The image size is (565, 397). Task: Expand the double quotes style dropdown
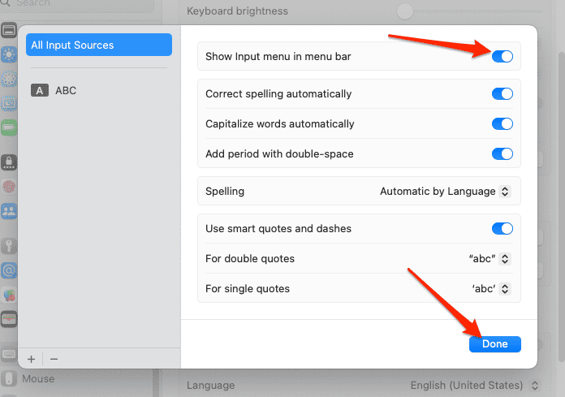(x=490, y=259)
